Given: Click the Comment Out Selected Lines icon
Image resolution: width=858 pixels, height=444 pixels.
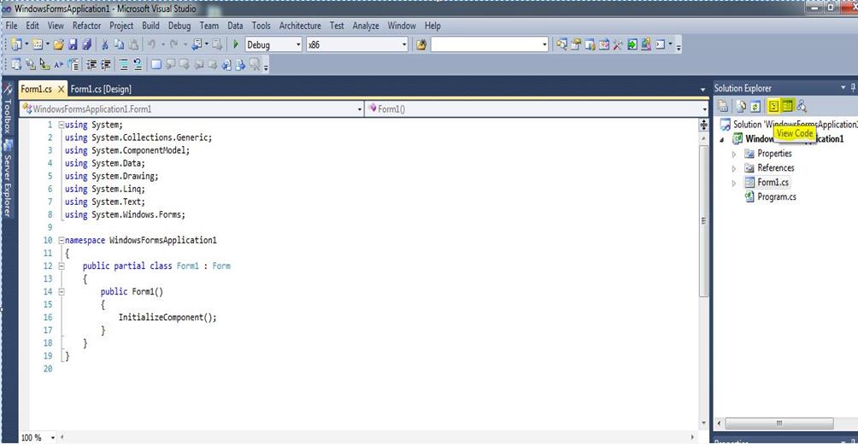Looking at the screenshot, I should tap(124, 65).
